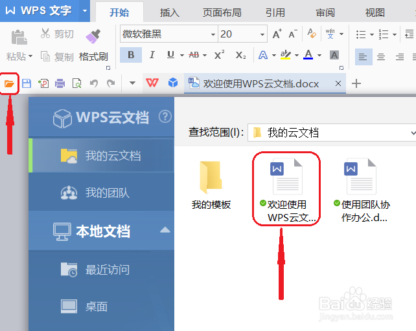Apply character shading A icon
This screenshot has width=416, height=331.
(x=334, y=55)
